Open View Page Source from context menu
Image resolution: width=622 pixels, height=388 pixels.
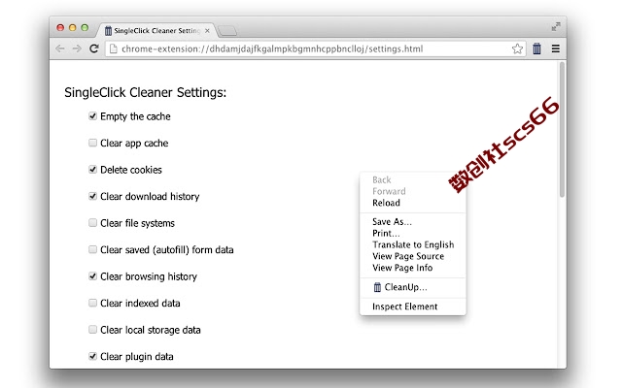coord(412,256)
